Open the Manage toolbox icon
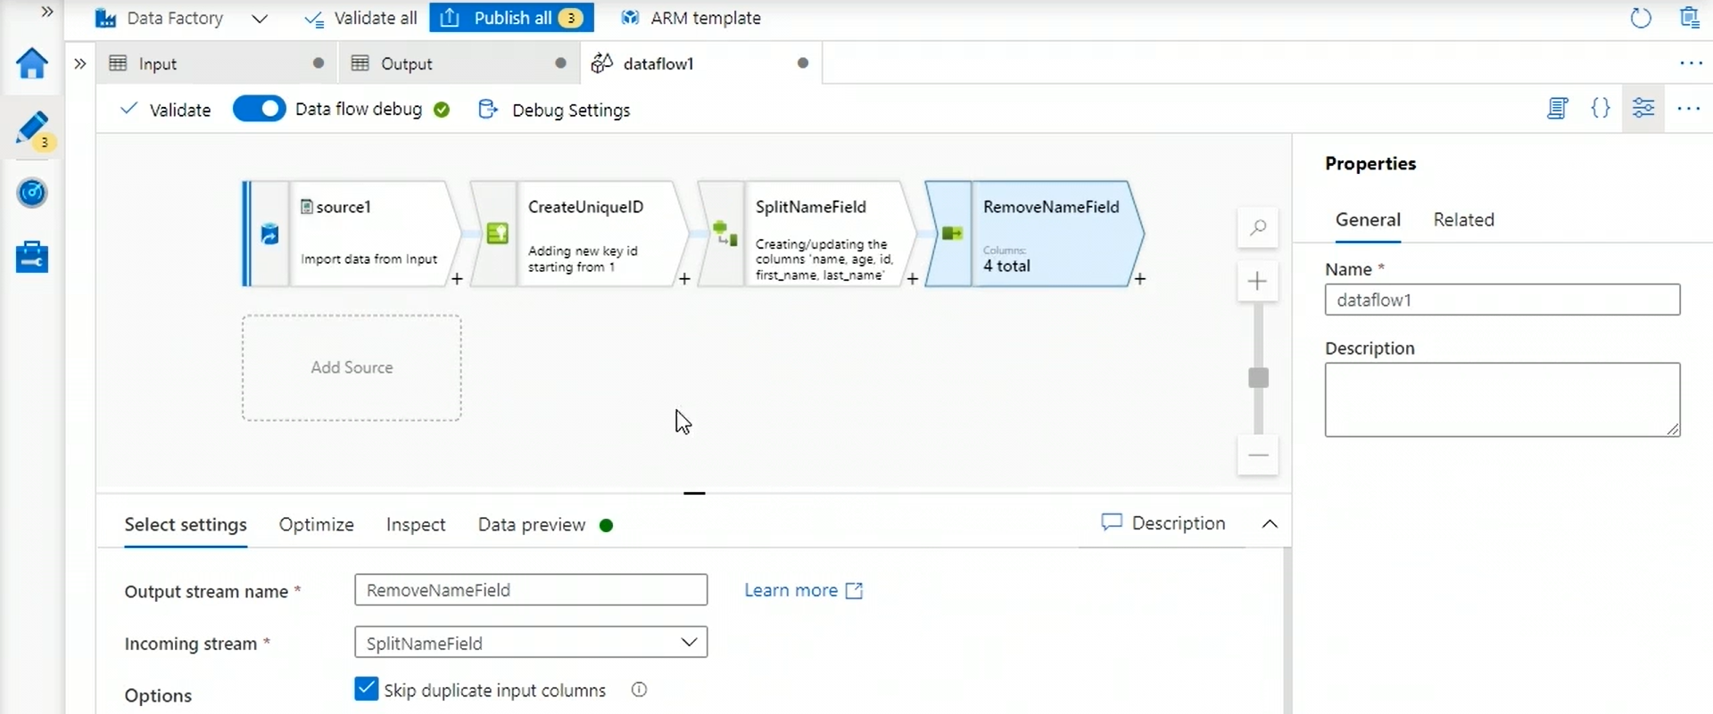The height and width of the screenshot is (714, 1713). 32,258
